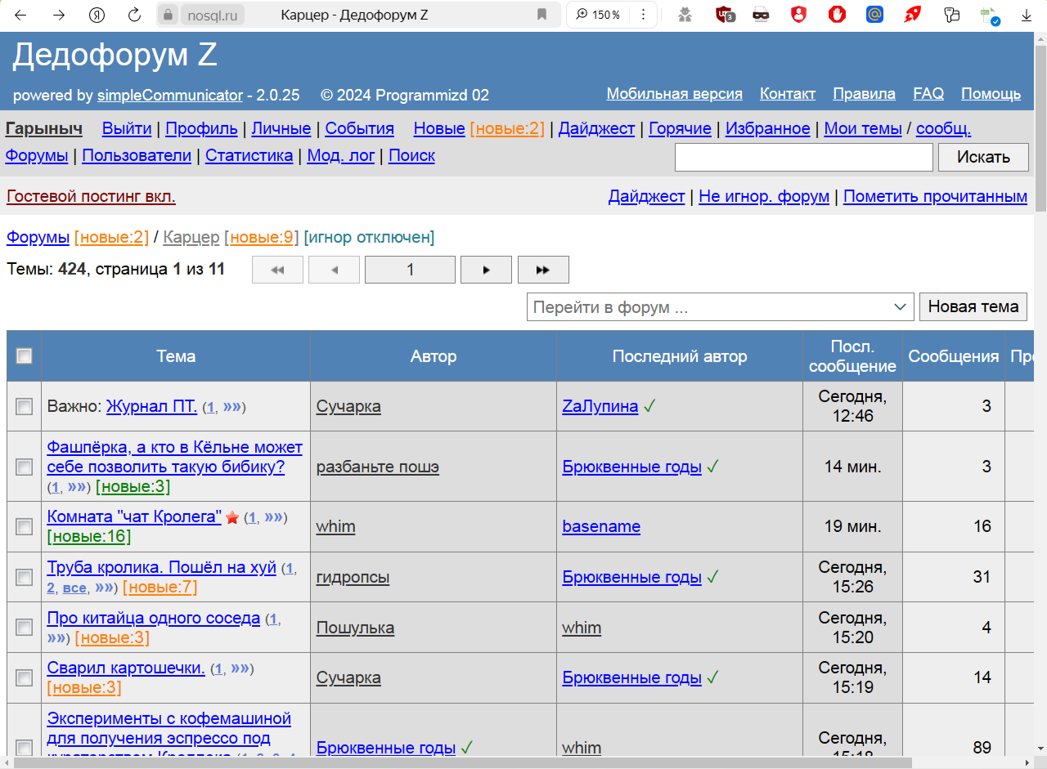Click the browser reload page icon
This screenshot has width=1047, height=769.
[x=135, y=15]
